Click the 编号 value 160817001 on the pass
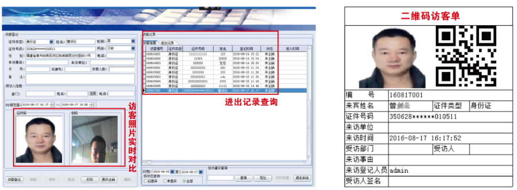This screenshot has height=190, width=517. pyautogui.click(x=406, y=95)
